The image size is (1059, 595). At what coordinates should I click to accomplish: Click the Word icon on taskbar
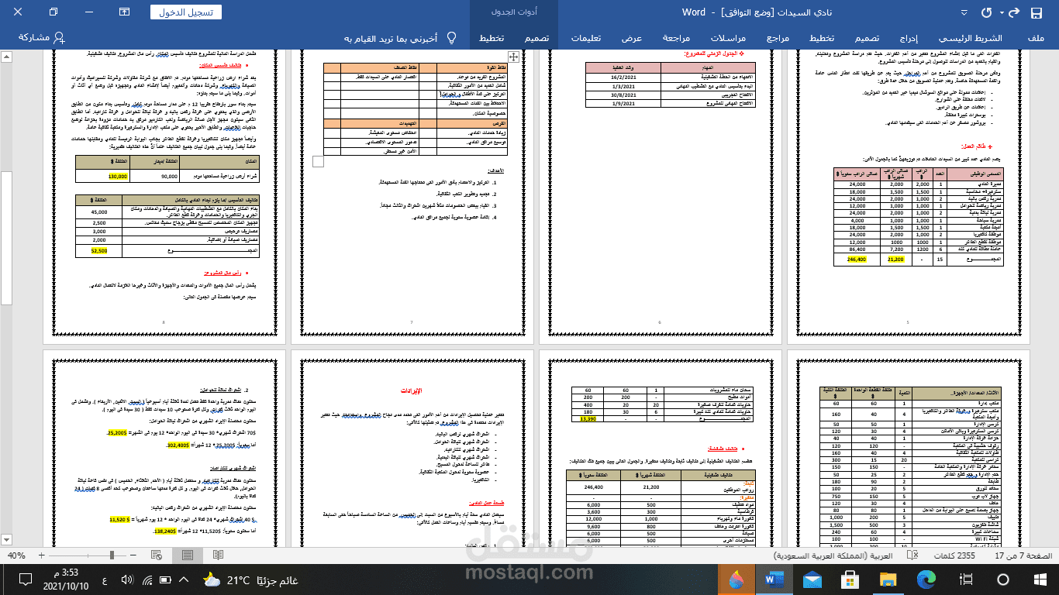pos(774,580)
